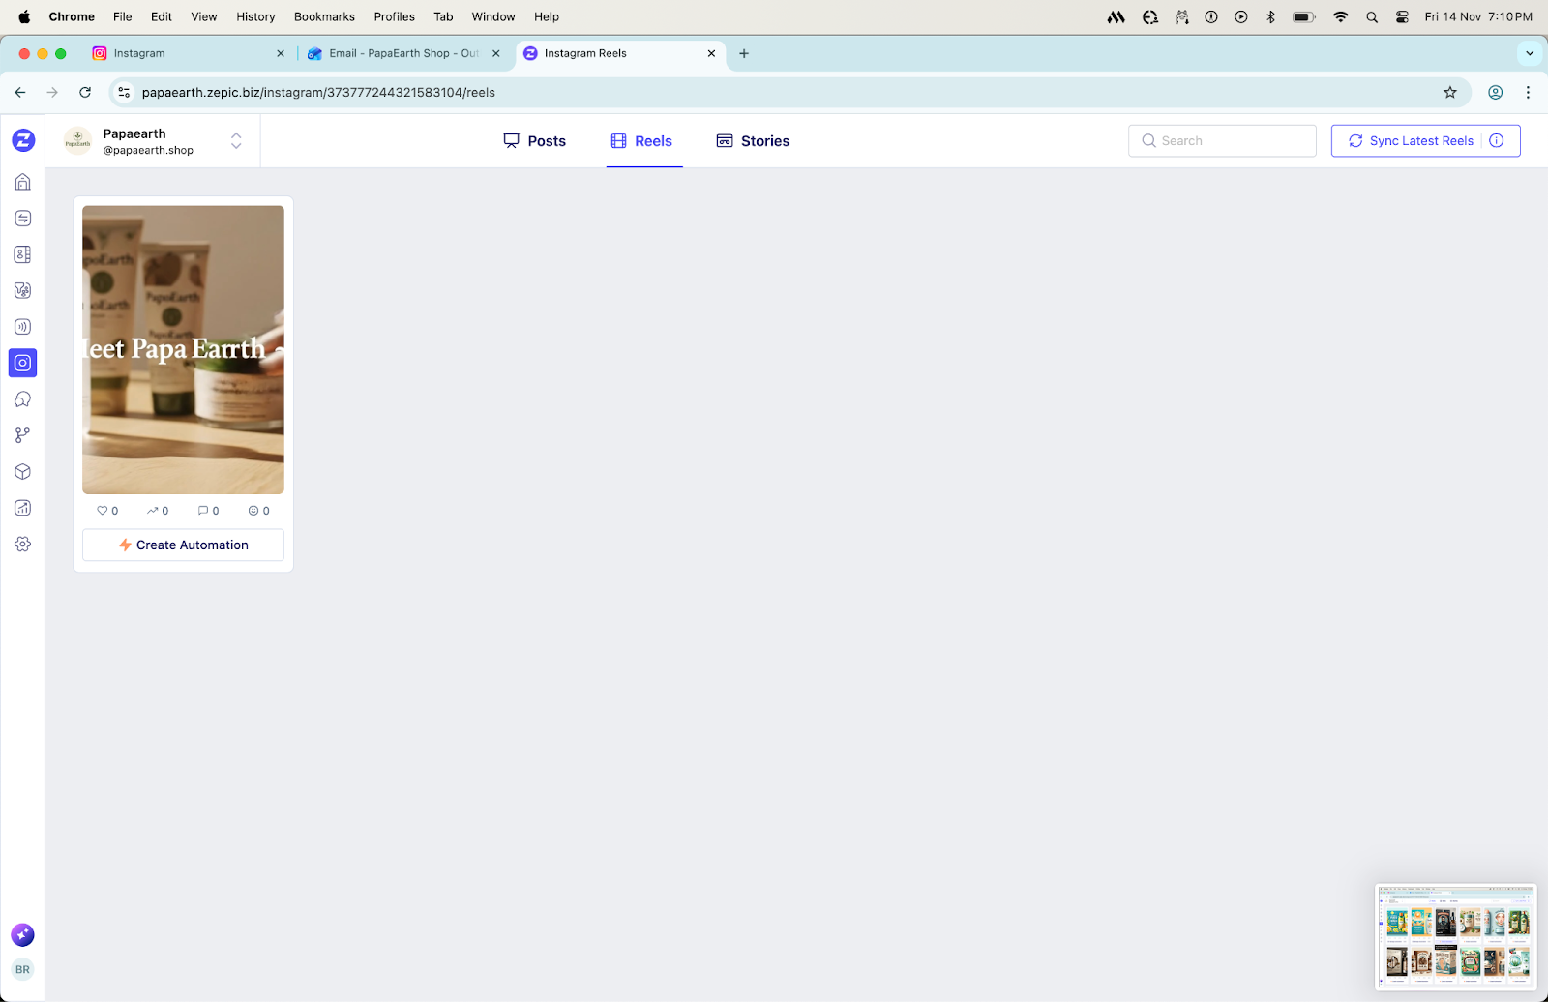Open the Chrome profile icon

point(1495,93)
